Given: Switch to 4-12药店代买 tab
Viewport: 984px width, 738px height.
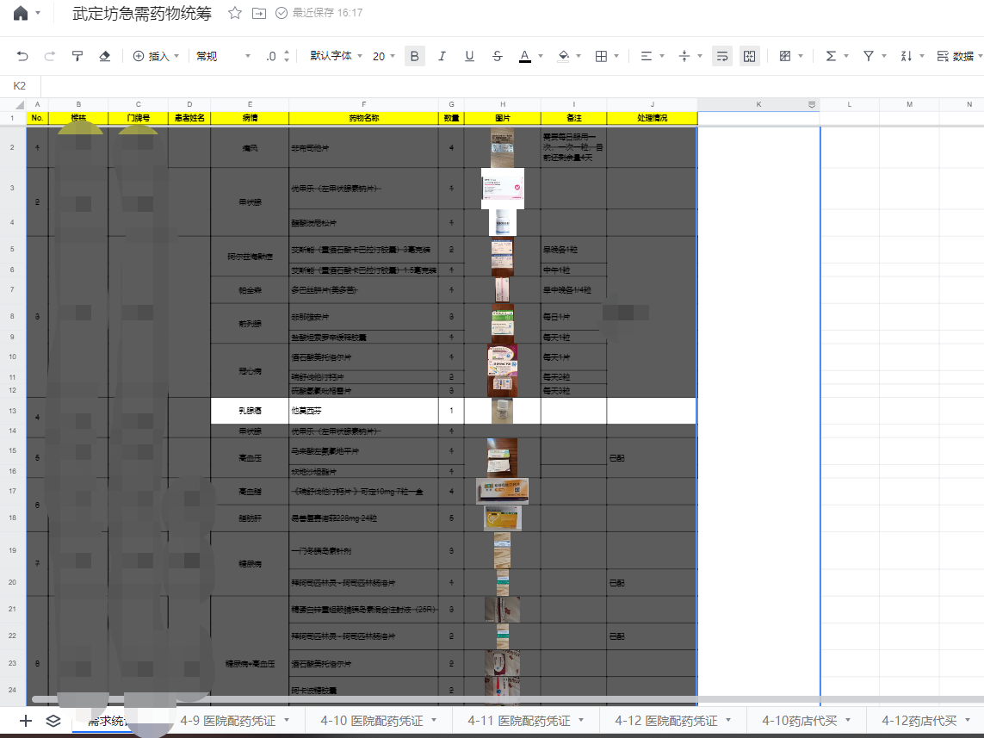Looking at the screenshot, I should [x=919, y=721].
